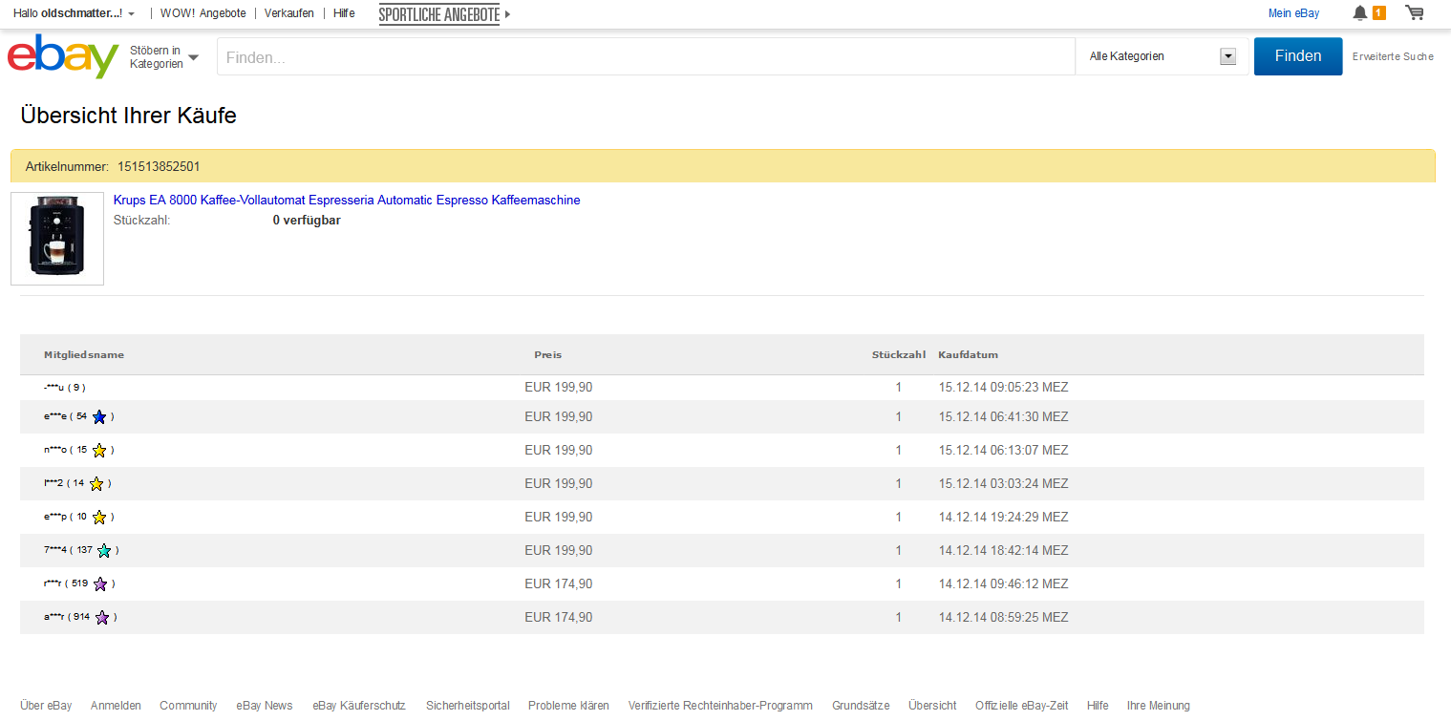Open footer link Ihre Meinung
1451x721 pixels.
(x=1159, y=706)
